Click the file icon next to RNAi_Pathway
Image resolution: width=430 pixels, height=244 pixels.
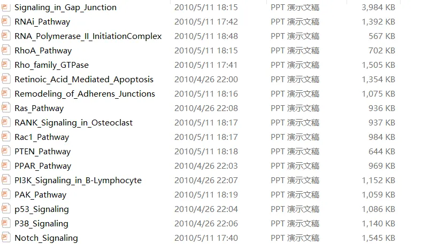click(6, 22)
